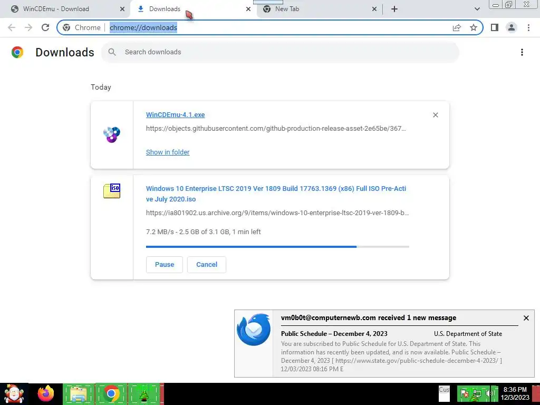Launch Firefox from the taskbar
This screenshot has width=540, height=405.
coord(46,394)
